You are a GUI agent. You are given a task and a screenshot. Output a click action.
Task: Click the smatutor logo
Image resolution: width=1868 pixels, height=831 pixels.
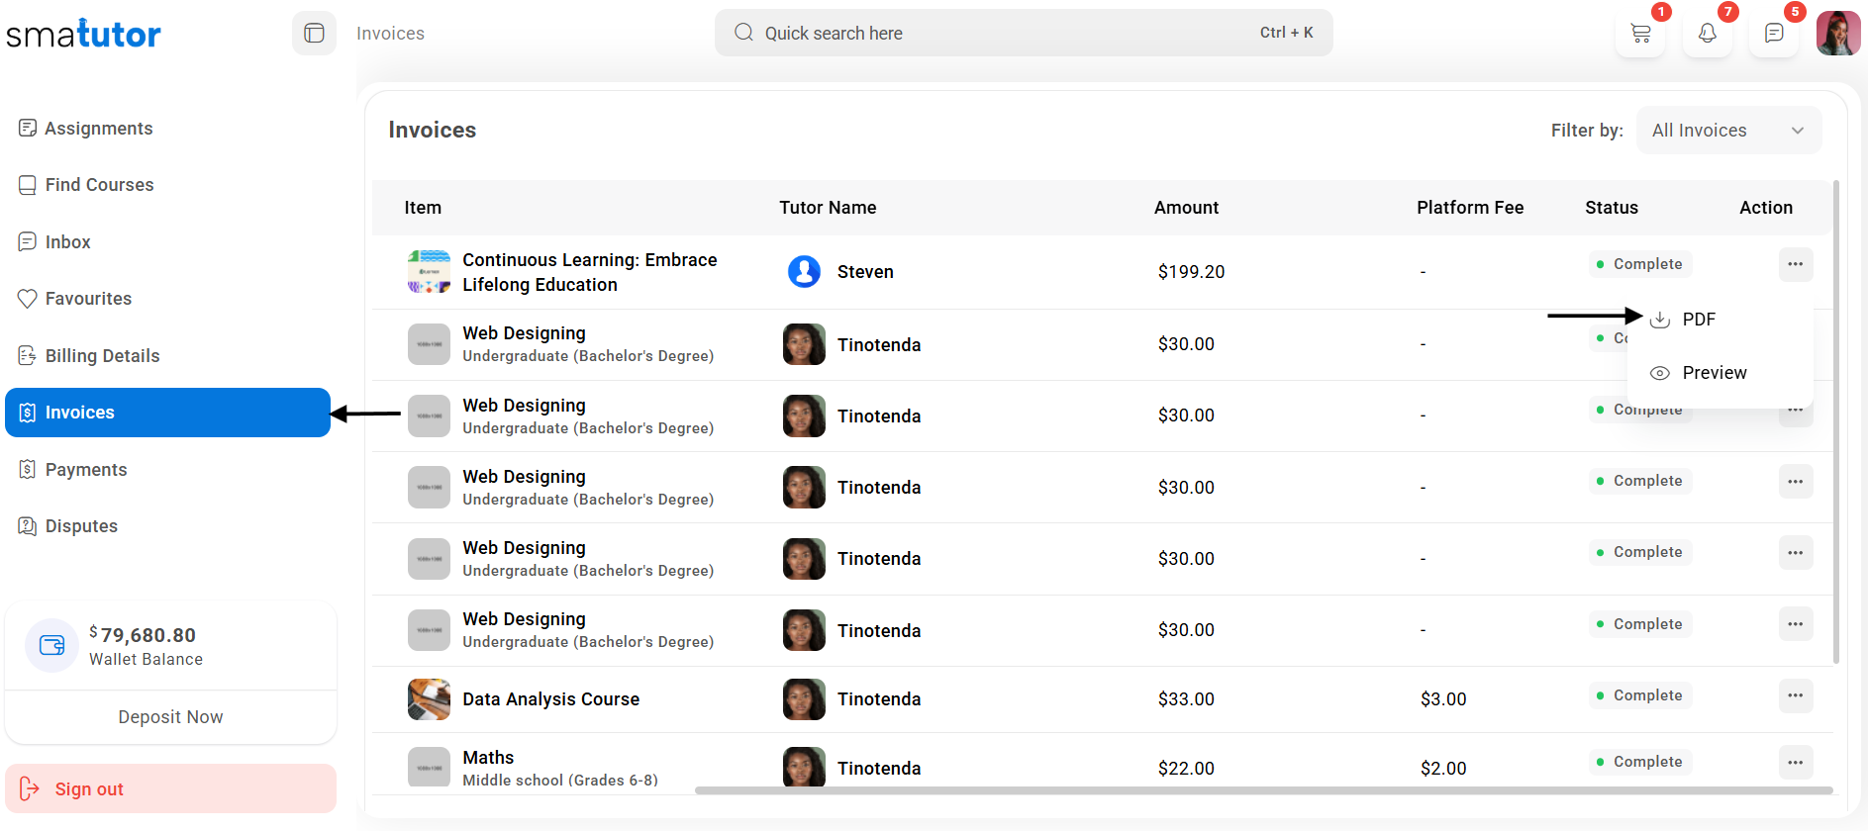[x=84, y=35]
